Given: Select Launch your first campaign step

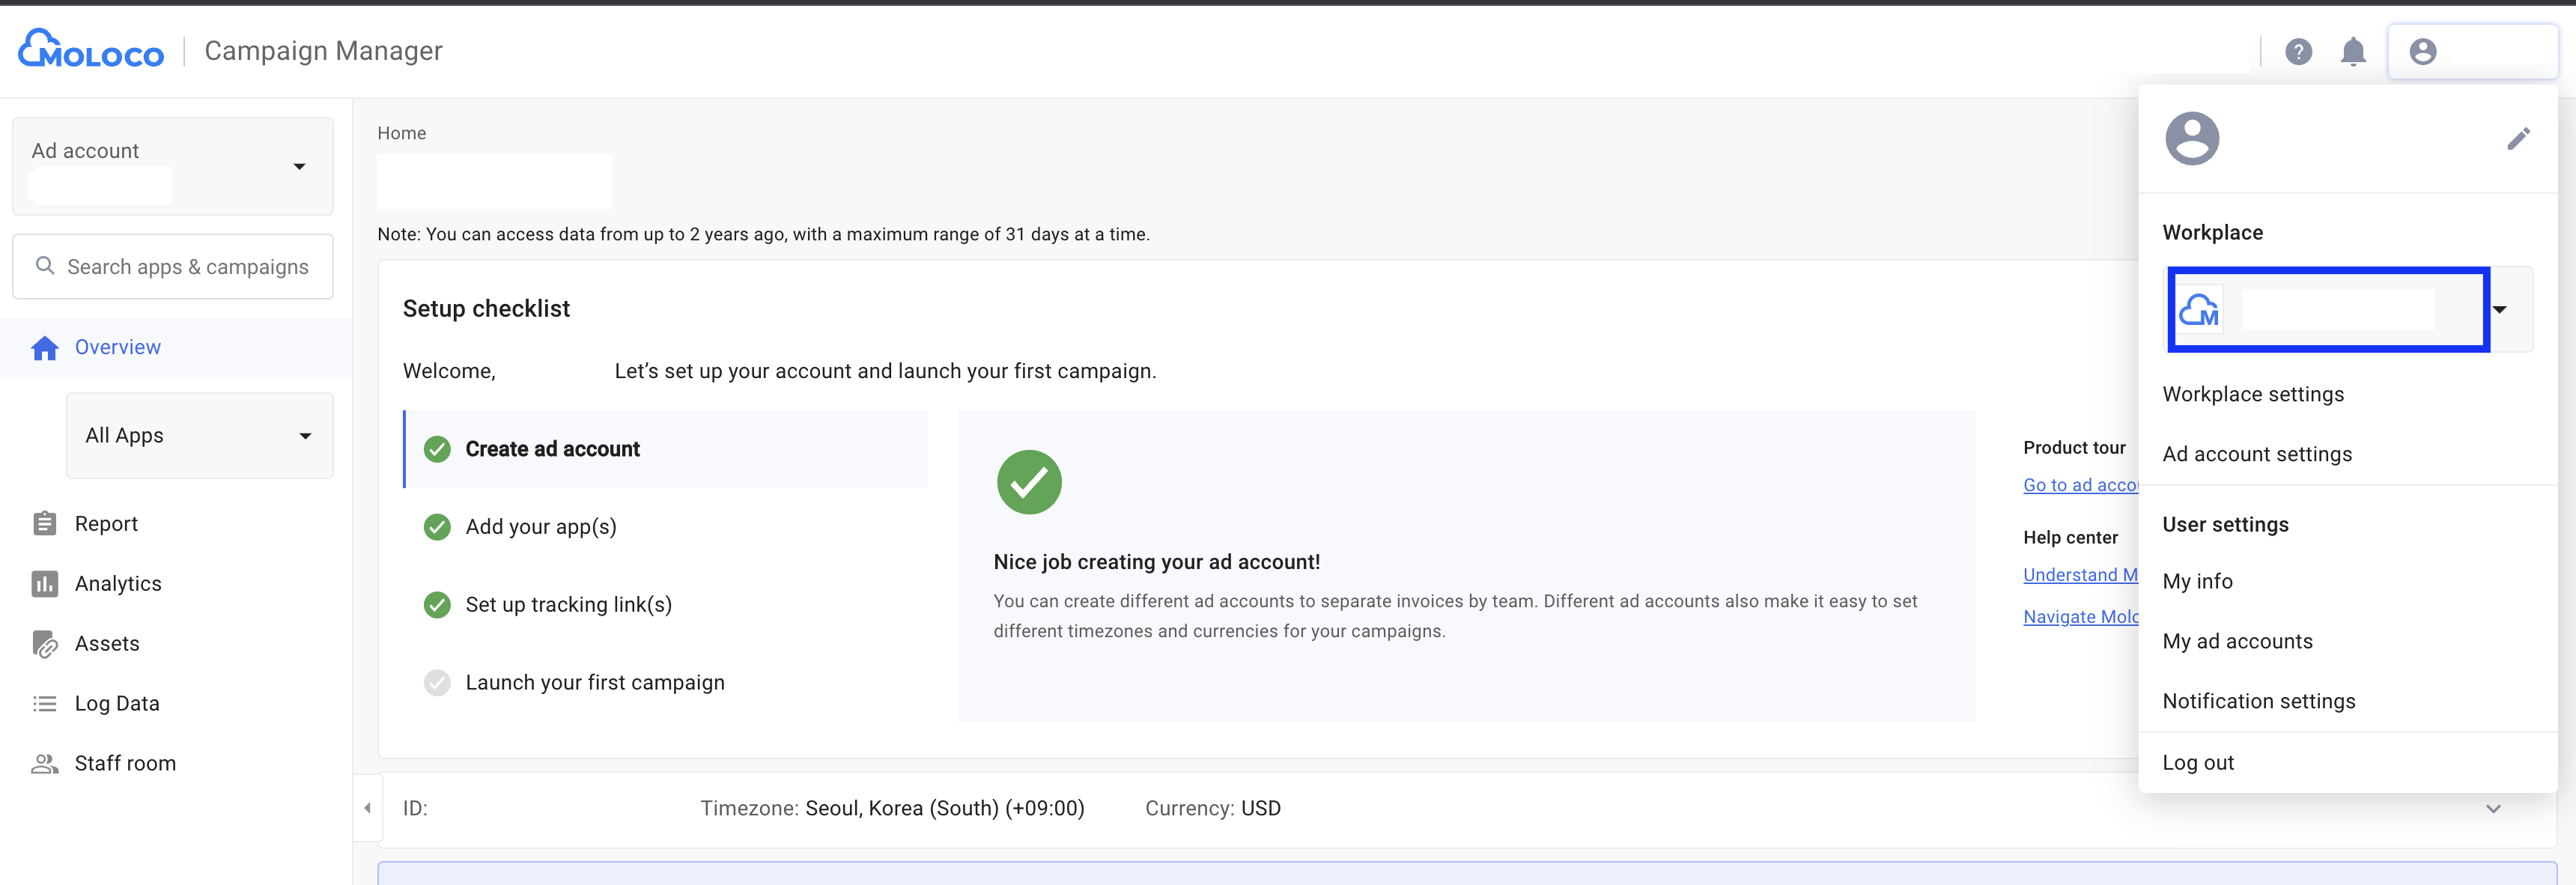Looking at the screenshot, I should tap(594, 682).
